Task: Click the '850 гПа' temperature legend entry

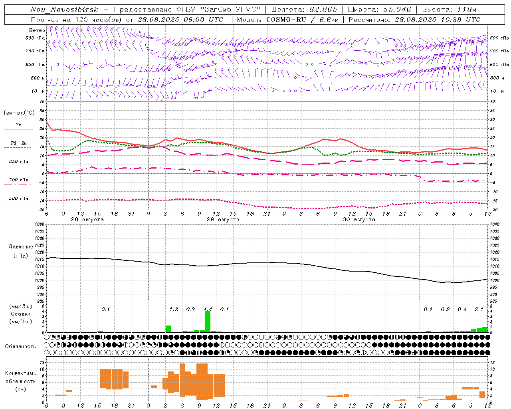Action: (x=19, y=161)
